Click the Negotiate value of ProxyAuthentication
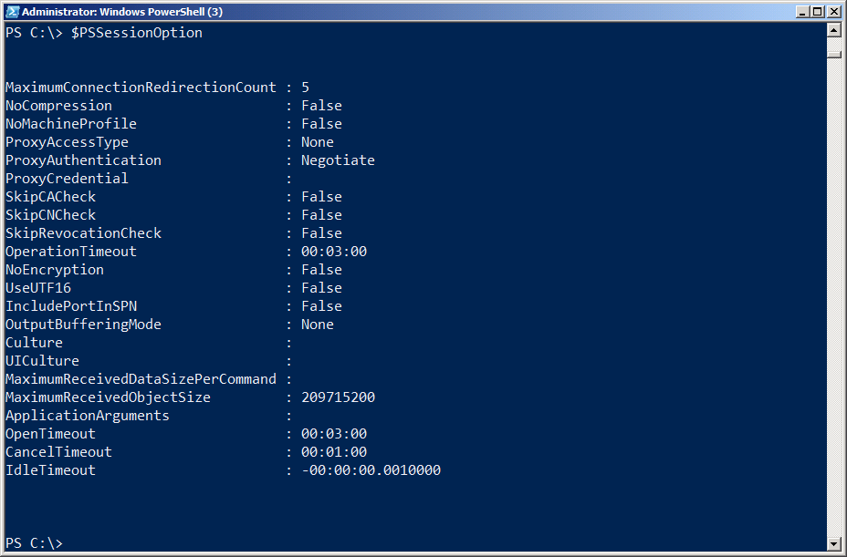Image resolution: width=847 pixels, height=557 pixels. [338, 160]
